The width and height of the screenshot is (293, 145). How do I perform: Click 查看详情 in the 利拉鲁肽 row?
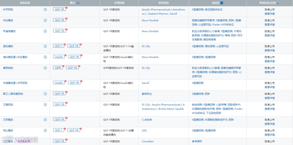pyautogui.click(x=270, y=25)
